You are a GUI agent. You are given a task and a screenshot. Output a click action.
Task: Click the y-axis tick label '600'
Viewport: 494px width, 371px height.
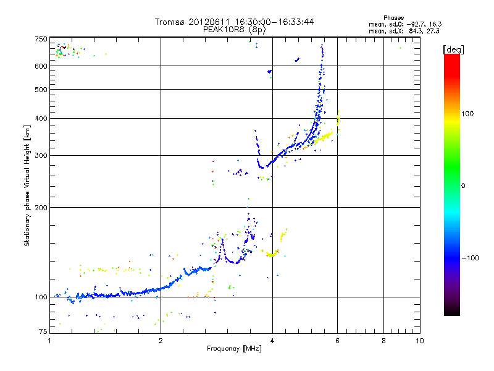click(41, 66)
